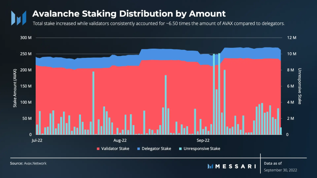Click the teal Unresponsive Stake legend swatch
This screenshot has height=178, width=317.
[x=180, y=149]
